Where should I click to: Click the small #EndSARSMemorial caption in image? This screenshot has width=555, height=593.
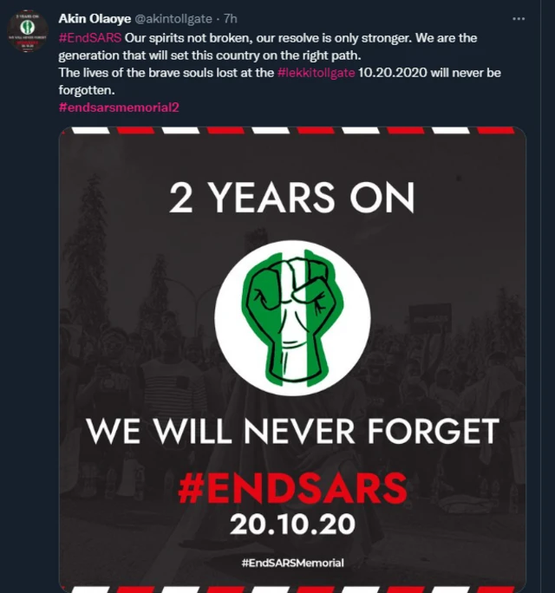[292, 563]
